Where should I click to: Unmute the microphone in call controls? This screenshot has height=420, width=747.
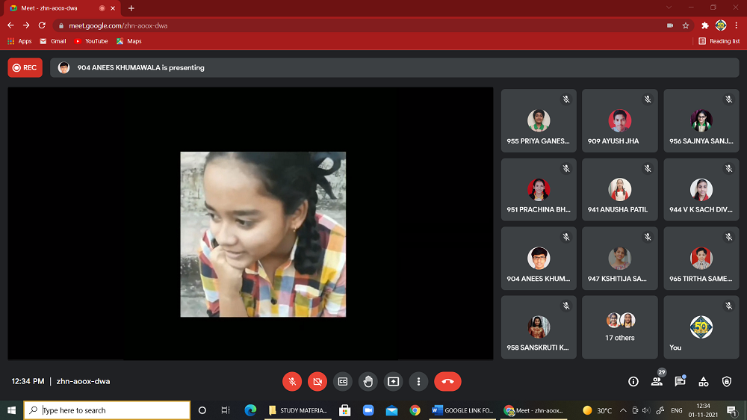click(292, 381)
